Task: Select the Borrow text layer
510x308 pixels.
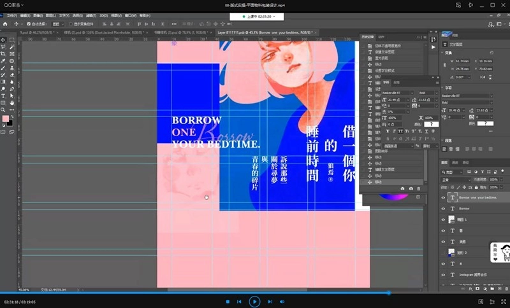Action: [465, 208]
